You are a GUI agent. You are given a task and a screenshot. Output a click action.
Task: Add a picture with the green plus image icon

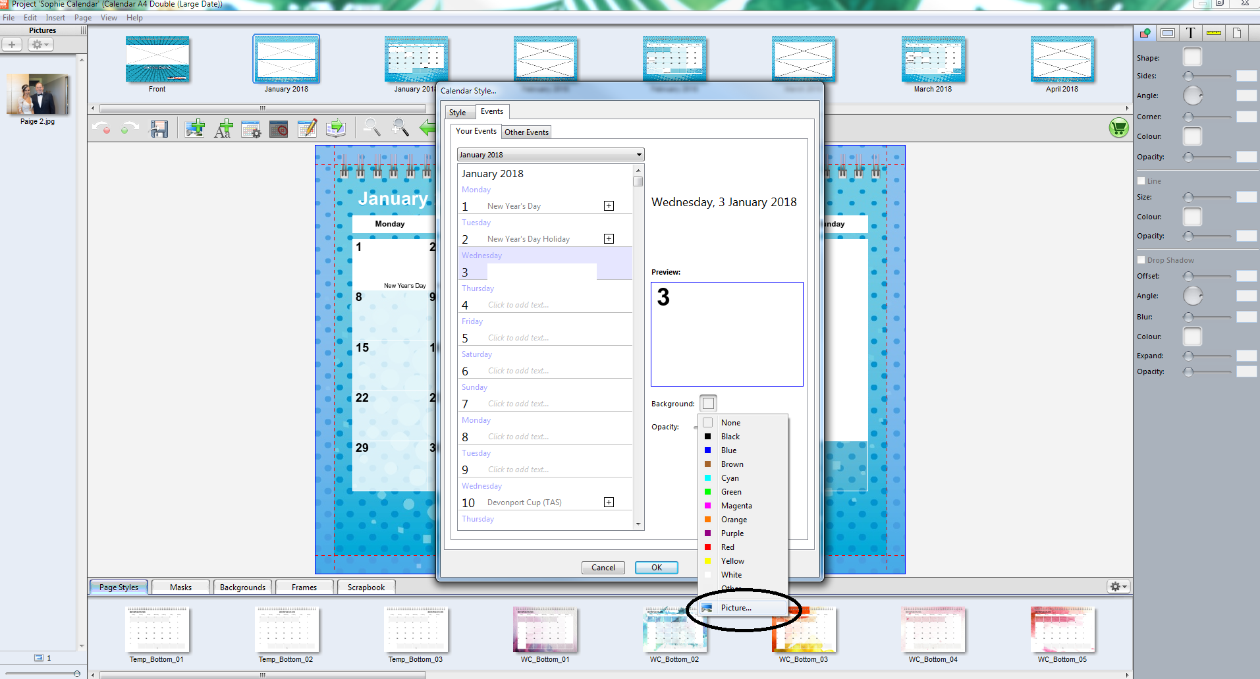(x=195, y=128)
